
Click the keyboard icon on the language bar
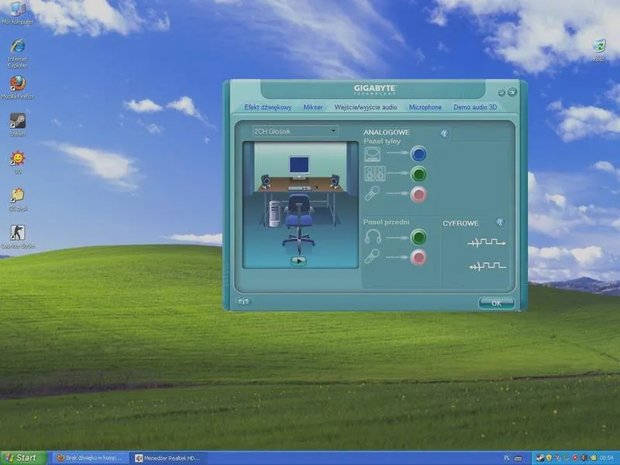[518, 458]
